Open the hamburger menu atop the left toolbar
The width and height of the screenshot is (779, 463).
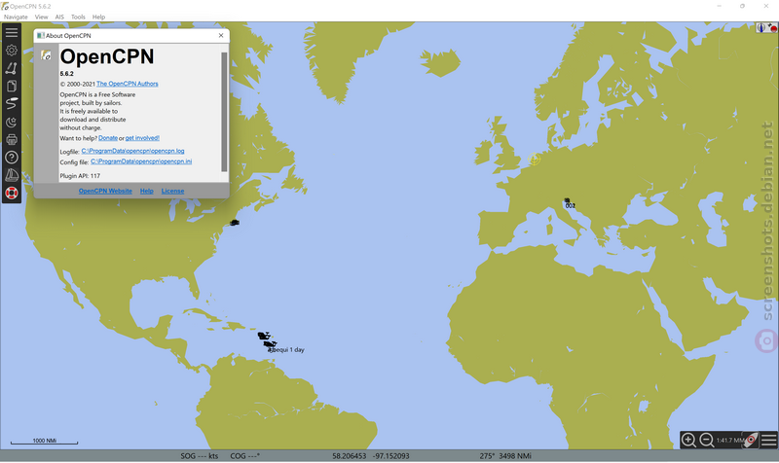point(12,33)
